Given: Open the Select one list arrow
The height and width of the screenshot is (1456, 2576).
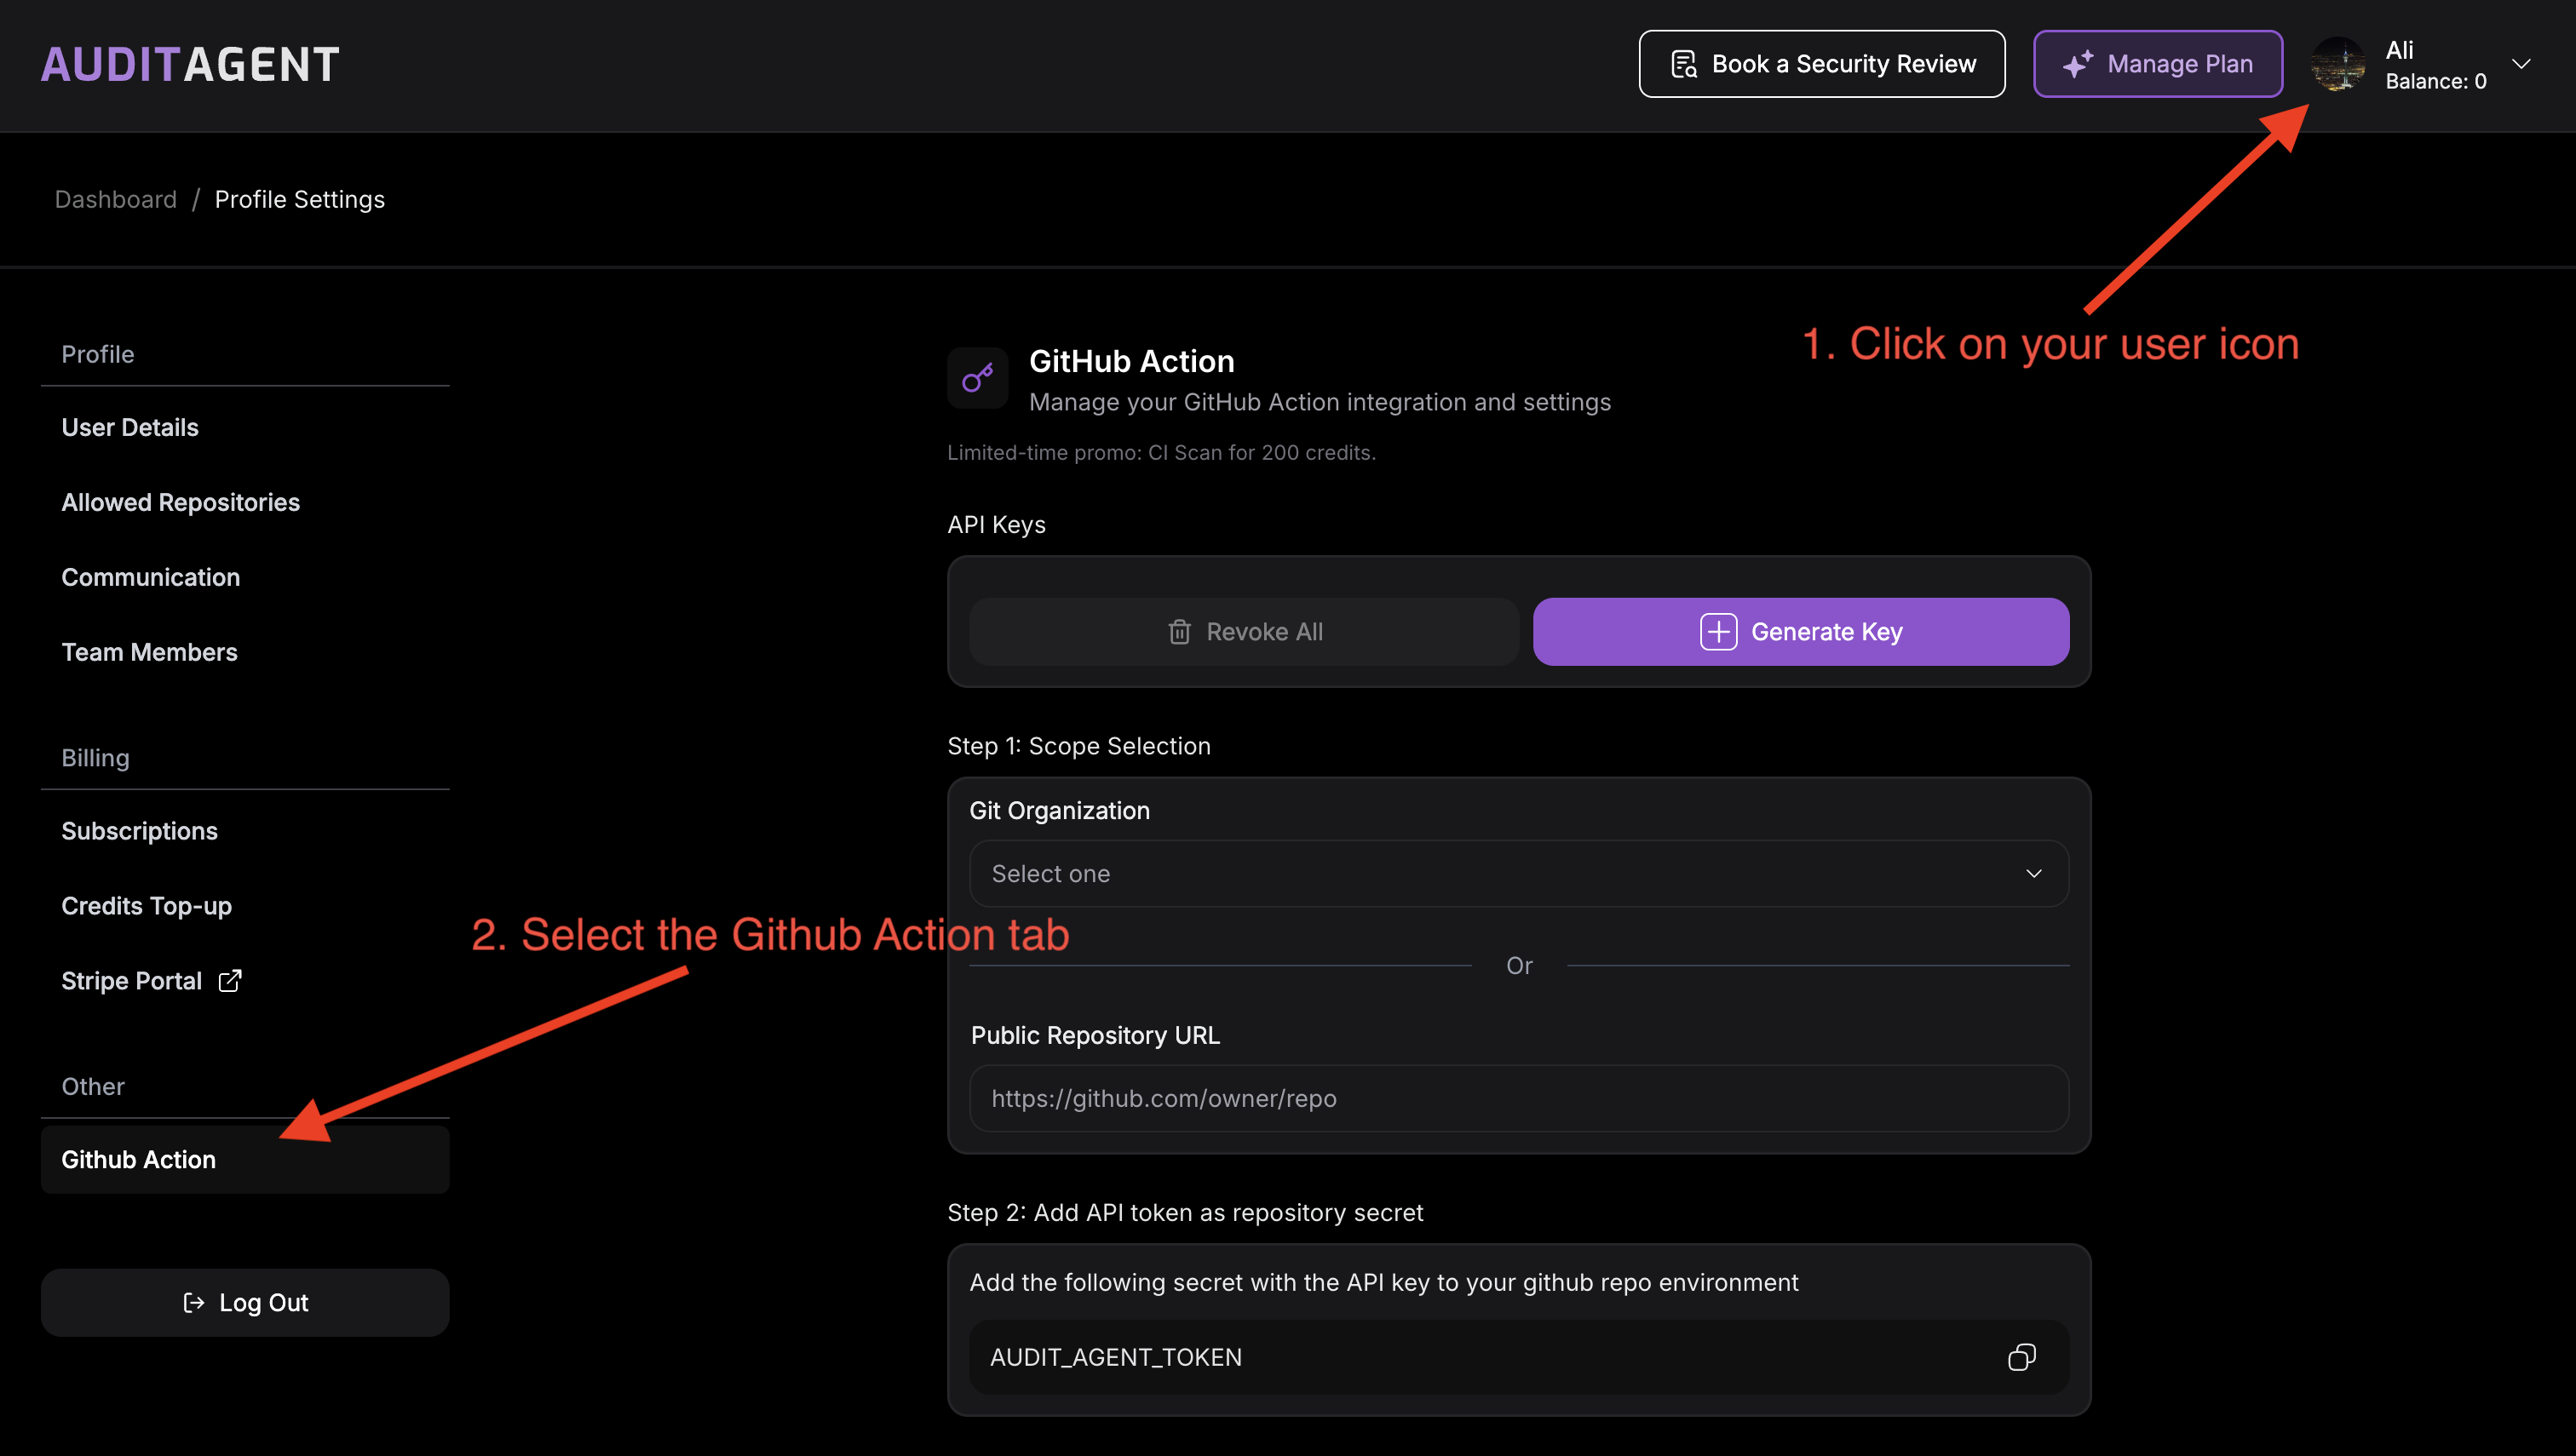Looking at the screenshot, I should pyautogui.click(x=2033, y=873).
